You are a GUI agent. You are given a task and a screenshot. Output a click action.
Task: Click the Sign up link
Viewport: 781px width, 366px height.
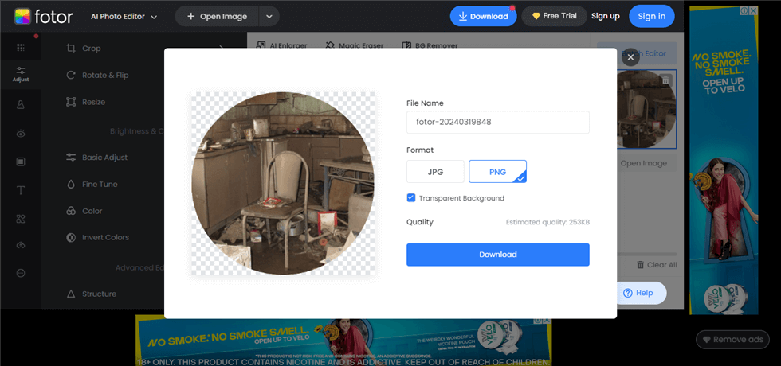click(605, 16)
